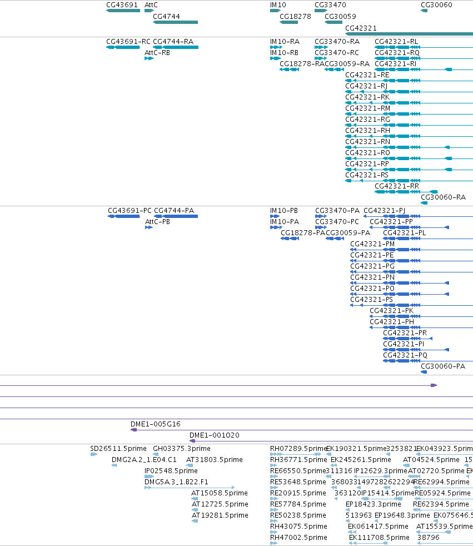
Task: Click the long CG42321 gene bar
Action: (x=409, y=34)
